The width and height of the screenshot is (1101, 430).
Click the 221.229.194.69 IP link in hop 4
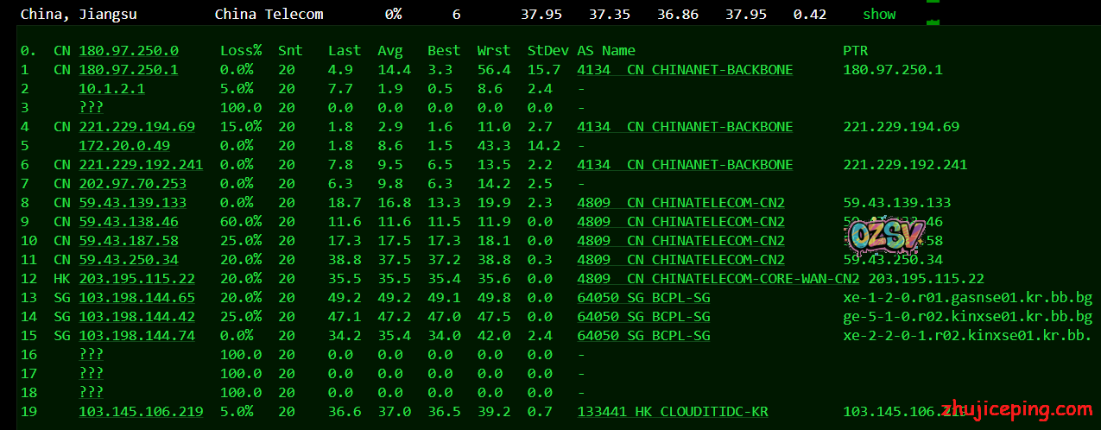(136, 127)
